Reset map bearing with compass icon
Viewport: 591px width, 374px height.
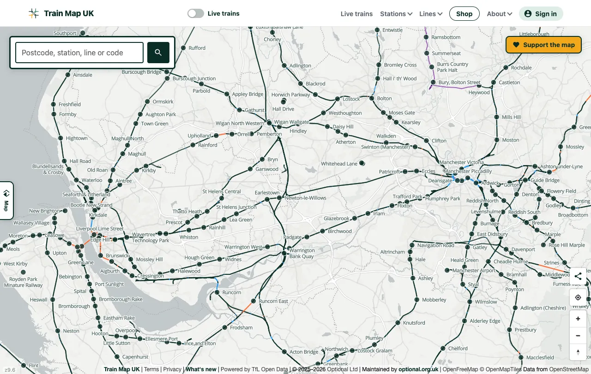coord(578,352)
